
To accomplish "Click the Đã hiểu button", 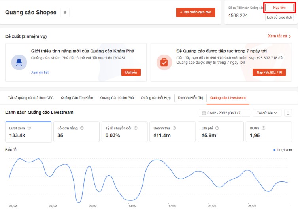I will 131,73.
